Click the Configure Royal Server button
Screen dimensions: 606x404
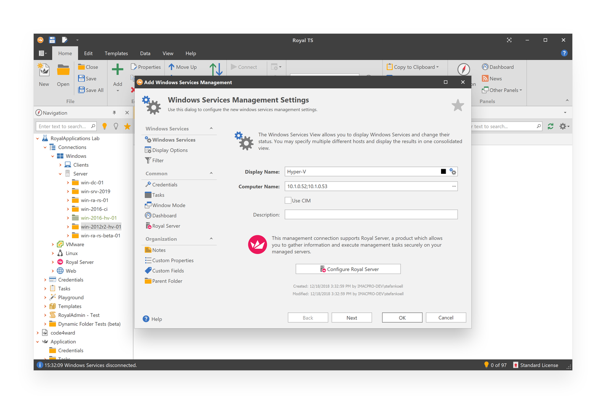pyautogui.click(x=348, y=268)
